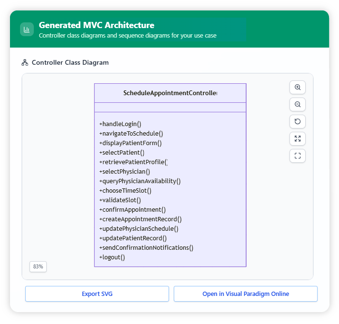Click the +retrievePatientProfile() method line

pyautogui.click(x=133, y=162)
